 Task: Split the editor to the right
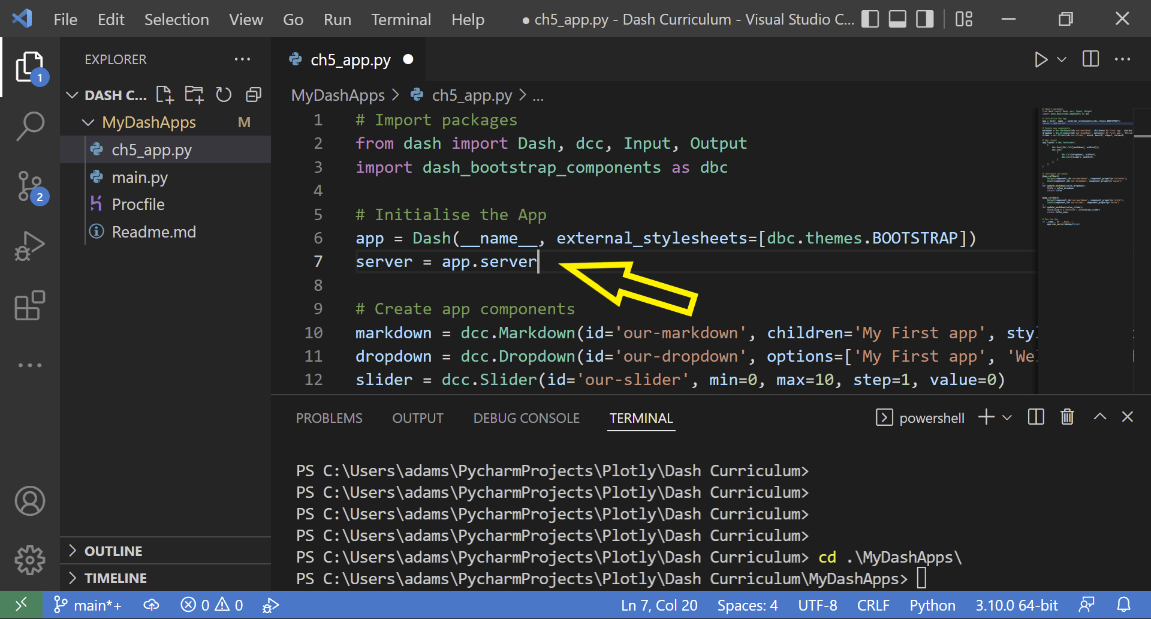point(1090,59)
